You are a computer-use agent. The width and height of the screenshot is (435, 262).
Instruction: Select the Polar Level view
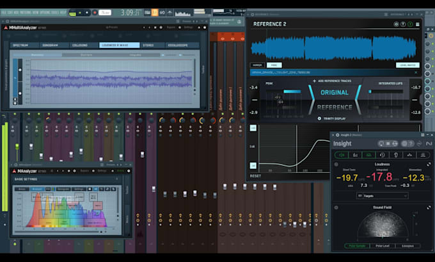click(x=383, y=246)
